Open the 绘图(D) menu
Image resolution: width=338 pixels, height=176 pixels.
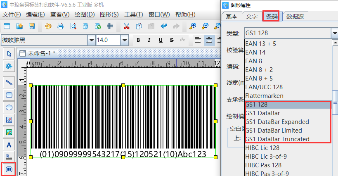click(x=85, y=15)
